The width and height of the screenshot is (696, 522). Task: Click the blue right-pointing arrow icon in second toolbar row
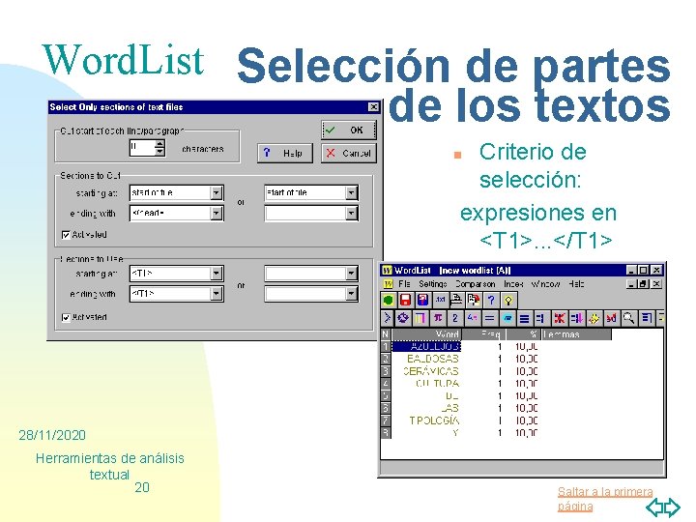click(387, 318)
